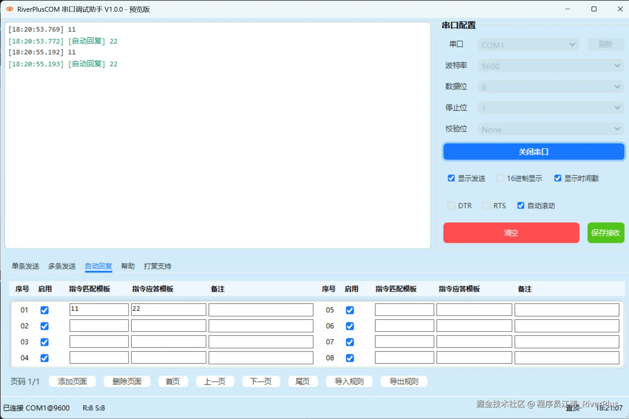The width and height of the screenshot is (629, 419).
Task: Enable the DTR checkbox
Action: coord(451,205)
